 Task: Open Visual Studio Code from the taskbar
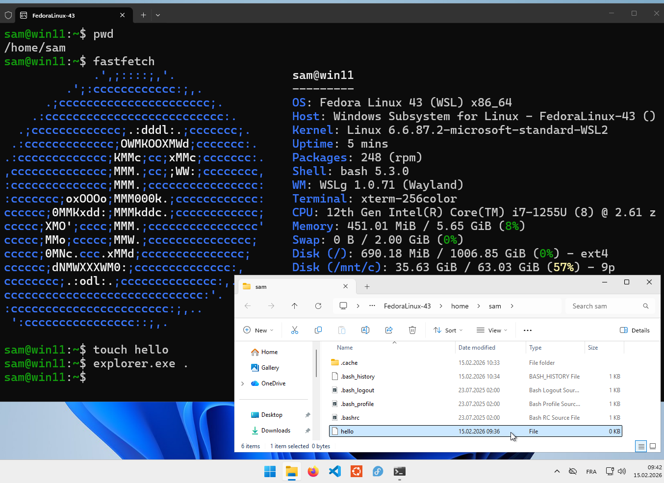334,471
